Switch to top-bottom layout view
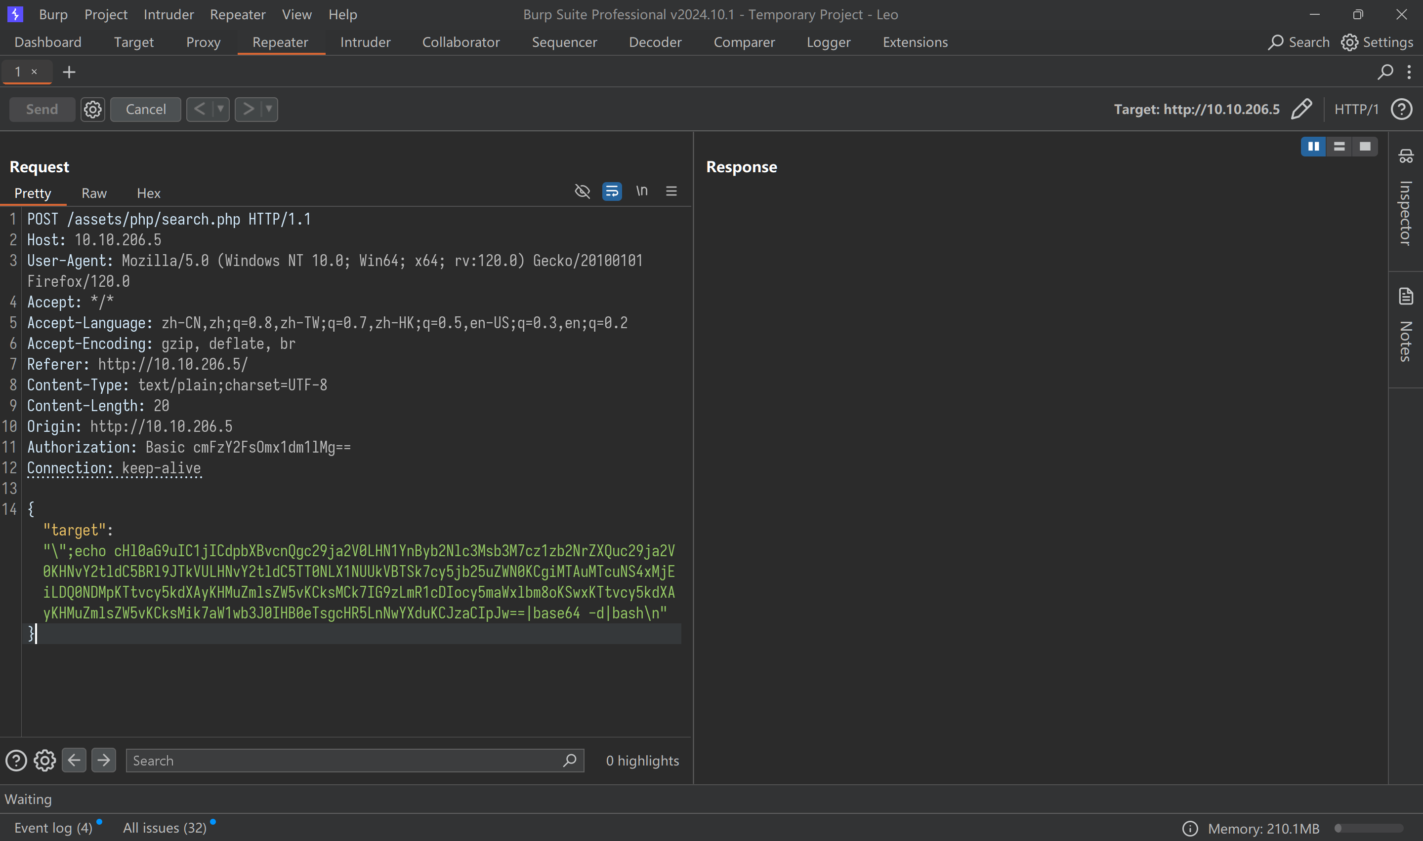This screenshot has width=1423, height=841. 1339,146
